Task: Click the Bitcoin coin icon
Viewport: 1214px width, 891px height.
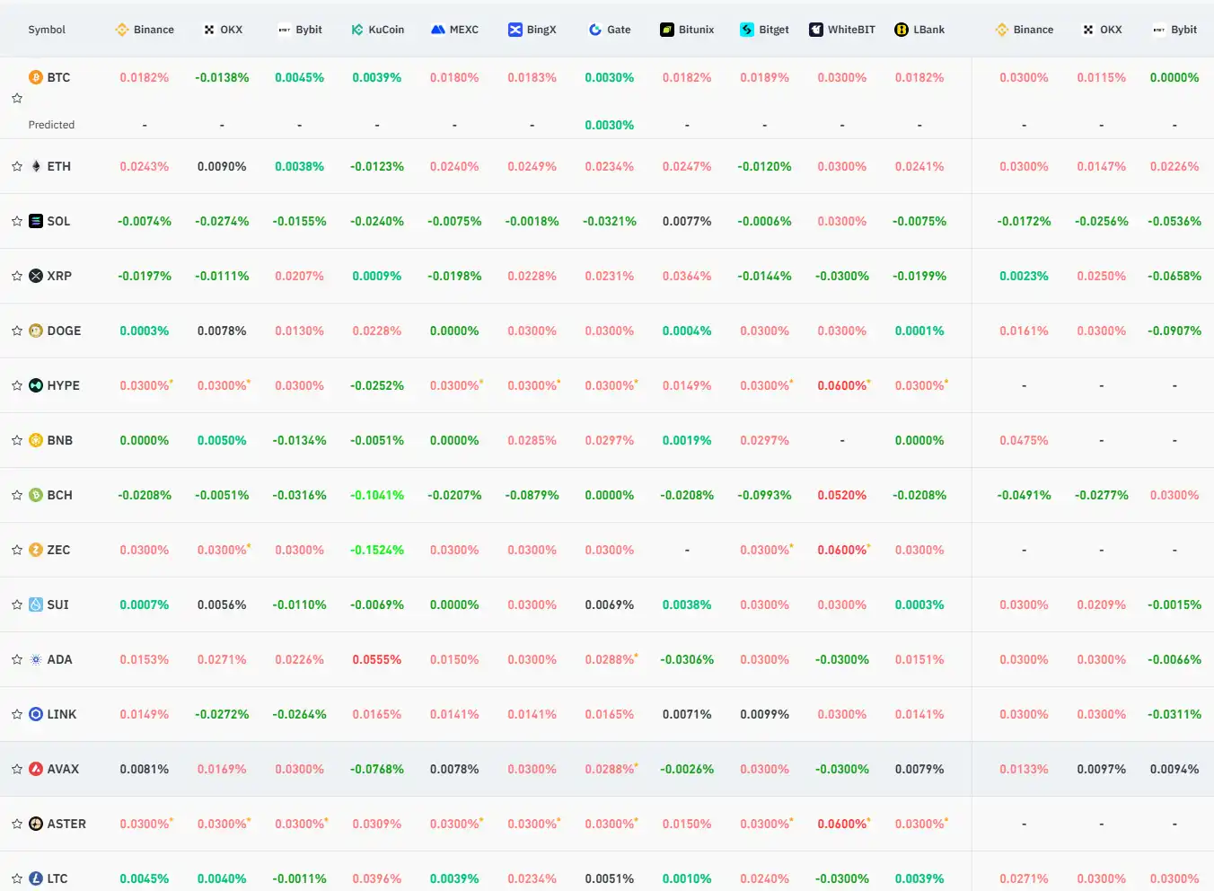Action: tap(36, 77)
